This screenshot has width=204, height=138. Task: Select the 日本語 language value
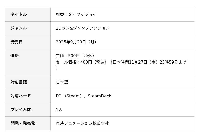coord(62,82)
